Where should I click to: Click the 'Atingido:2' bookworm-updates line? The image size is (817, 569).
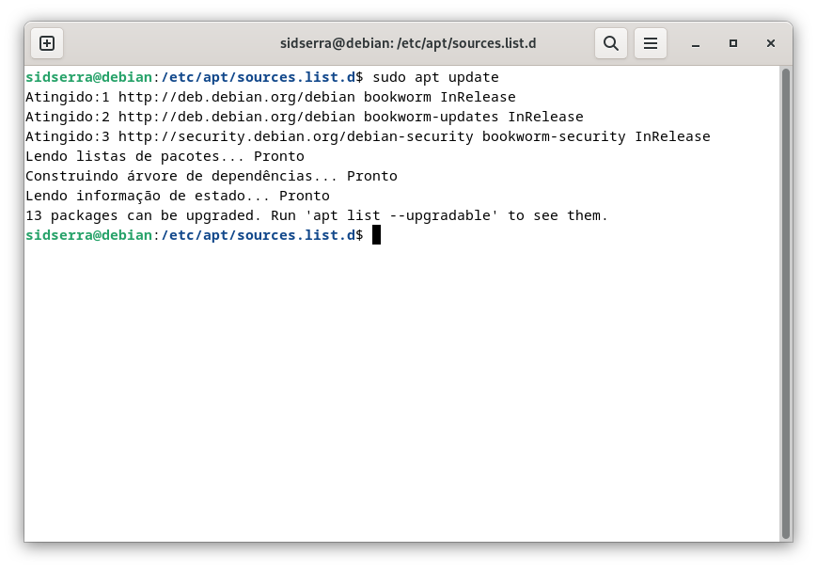(x=305, y=117)
